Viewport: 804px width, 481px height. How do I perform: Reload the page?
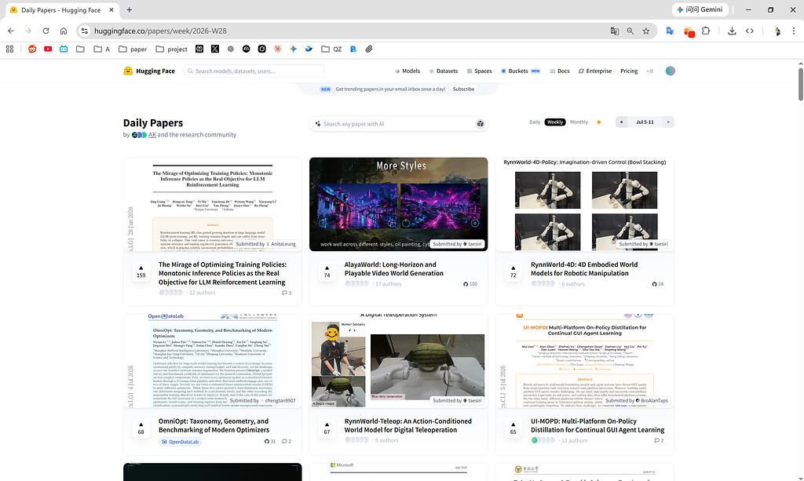pyautogui.click(x=46, y=31)
